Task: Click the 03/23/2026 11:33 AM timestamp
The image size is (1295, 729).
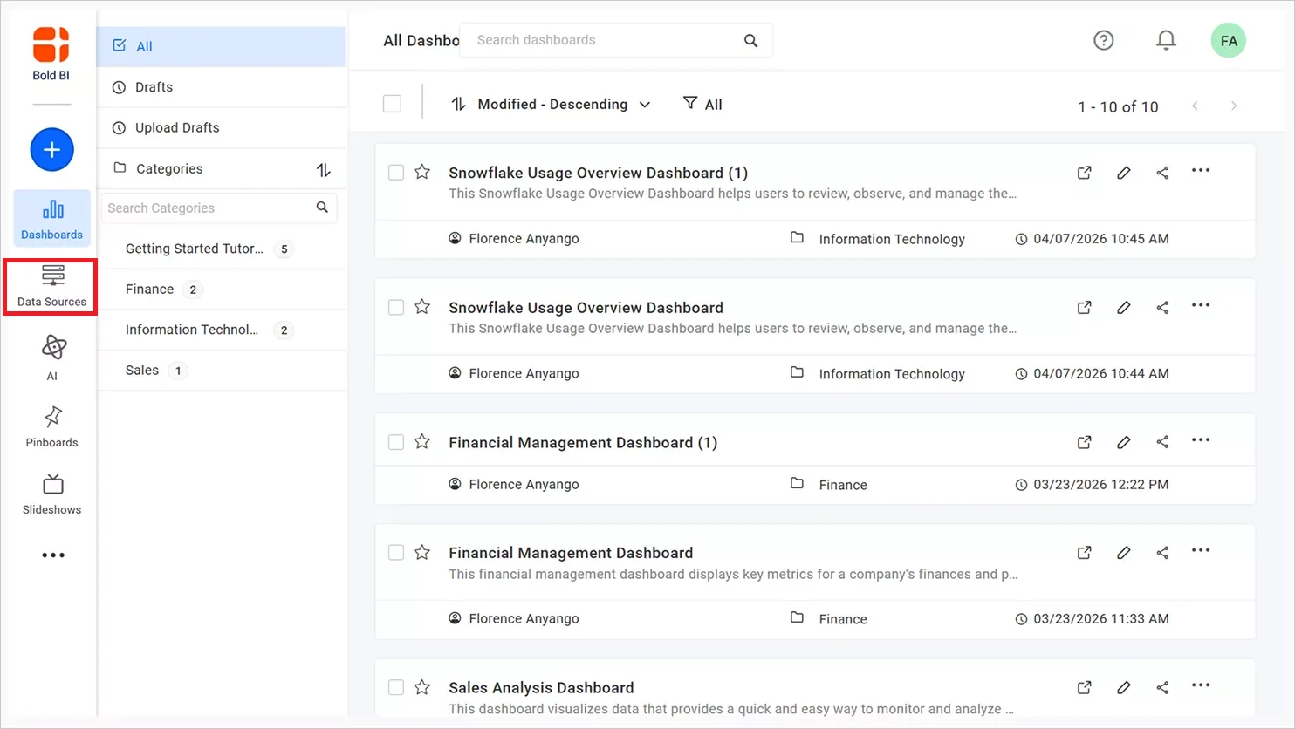Action: tap(1100, 619)
